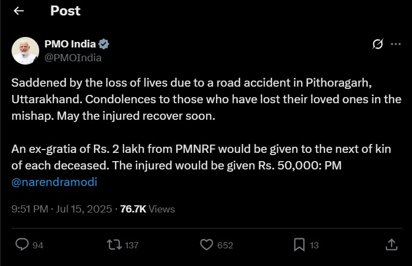
Task: Open the @PMOIndia handle link
Action: pyautogui.click(x=72, y=57)
